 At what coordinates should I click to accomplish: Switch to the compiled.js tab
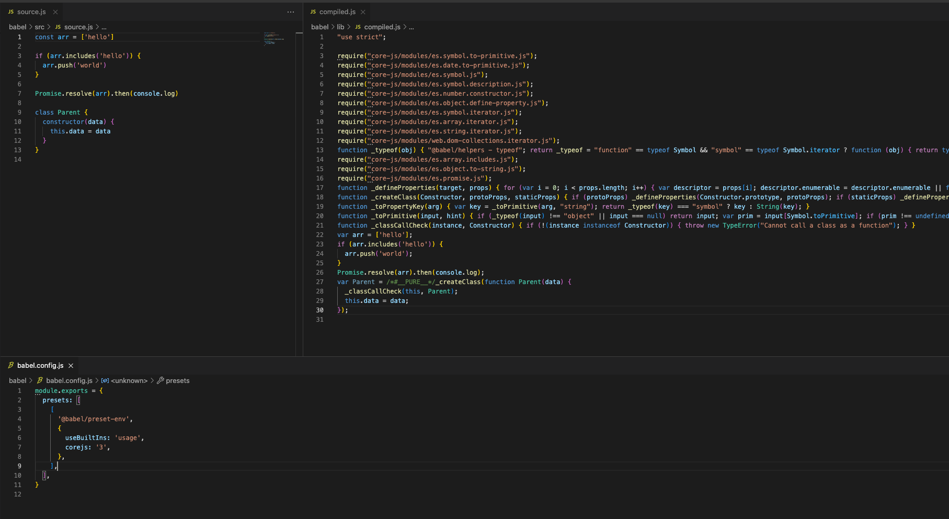337,12
